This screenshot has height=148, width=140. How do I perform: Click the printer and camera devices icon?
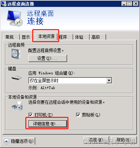17,106
